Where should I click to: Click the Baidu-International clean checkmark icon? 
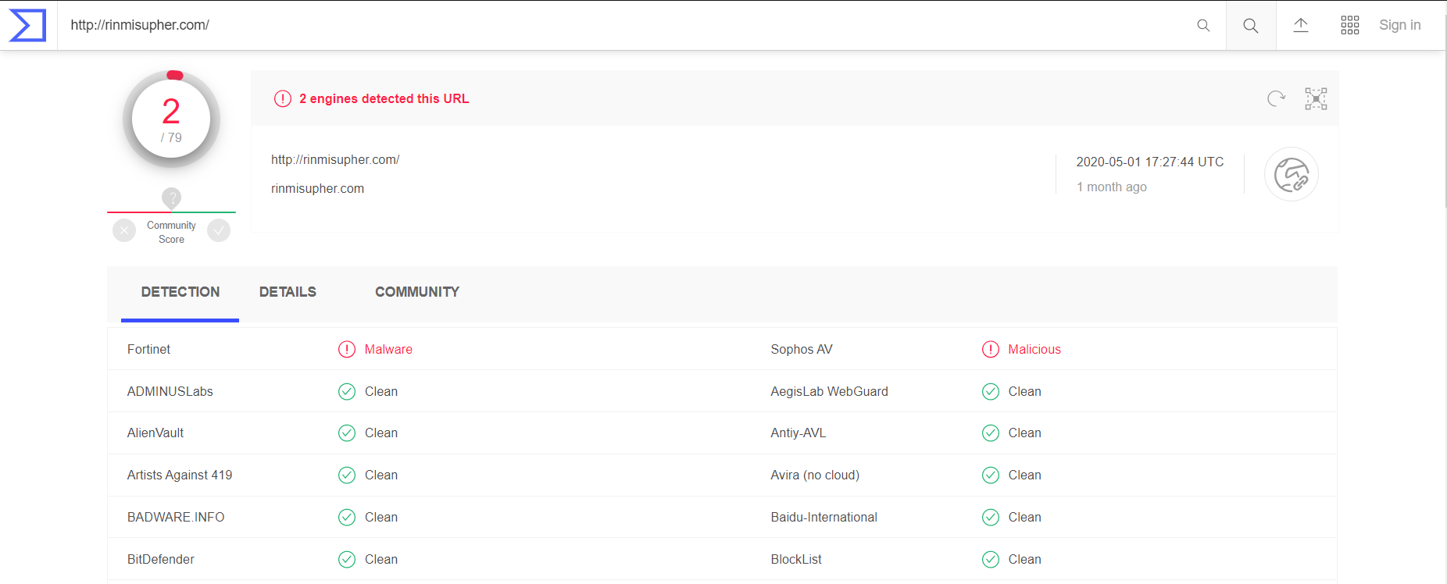[x=991, y=517]
